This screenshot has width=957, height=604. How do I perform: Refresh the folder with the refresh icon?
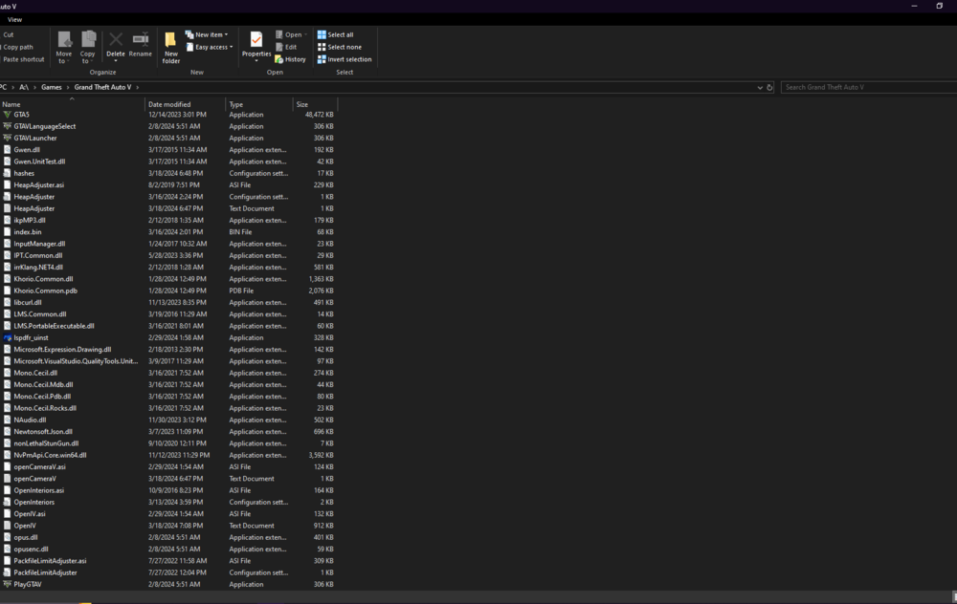click(769, 86)
